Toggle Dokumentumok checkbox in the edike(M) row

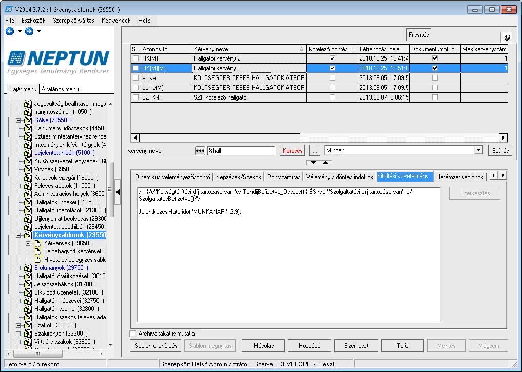pos(435,88)
